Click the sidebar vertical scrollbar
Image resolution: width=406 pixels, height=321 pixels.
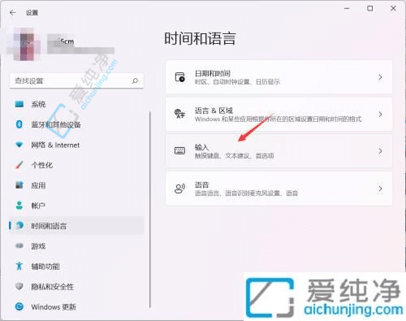coord(150,210)
